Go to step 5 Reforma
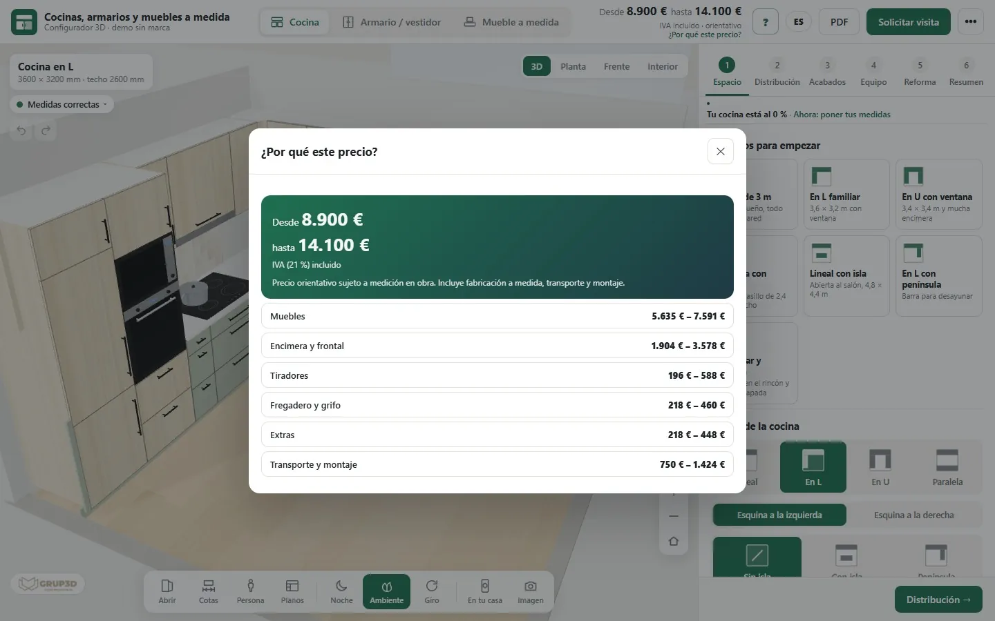The width and height of the screenshot is (995, 621). click(x=920, y=72)
